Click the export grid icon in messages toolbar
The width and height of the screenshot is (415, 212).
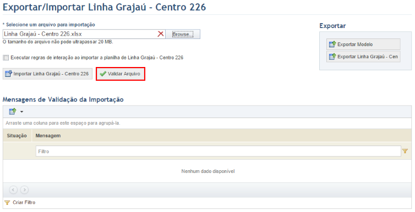pos(13,111)
